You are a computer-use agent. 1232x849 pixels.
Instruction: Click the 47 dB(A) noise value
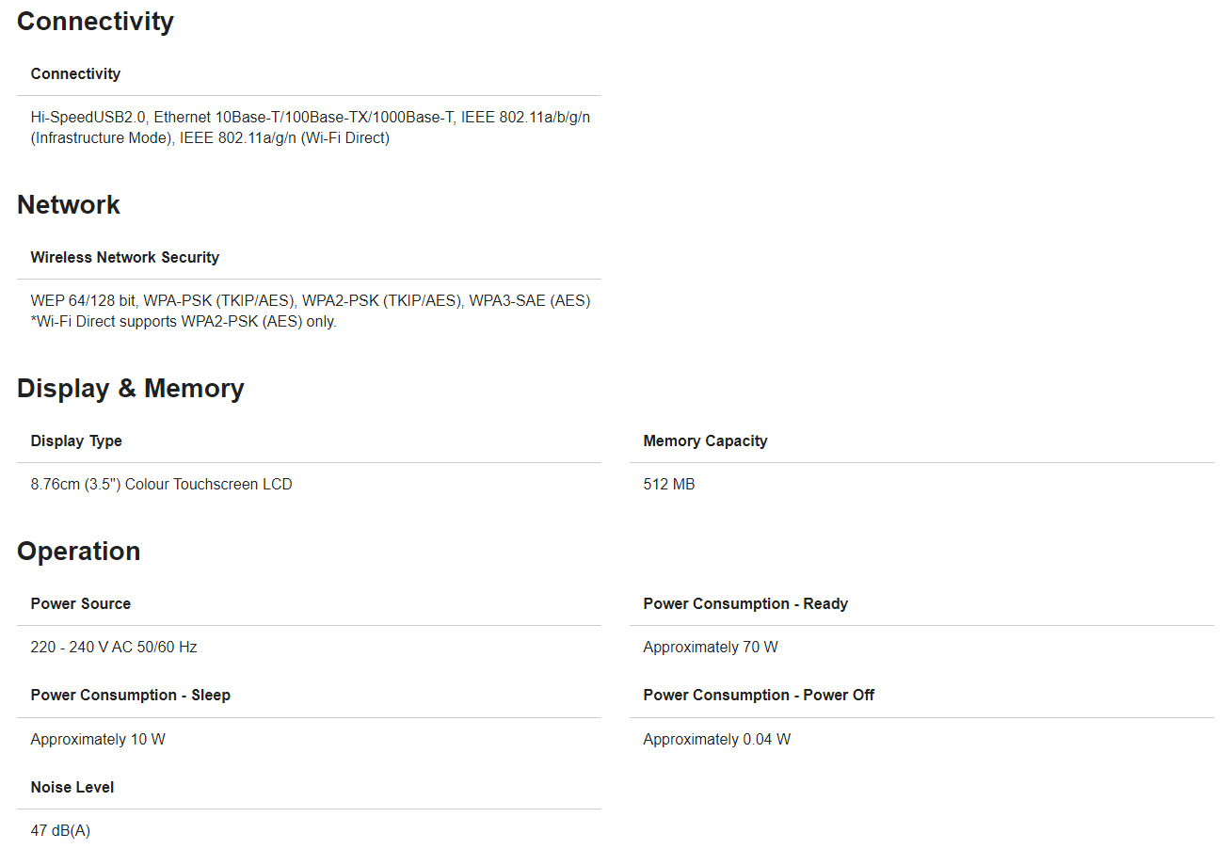coord(60,830)
